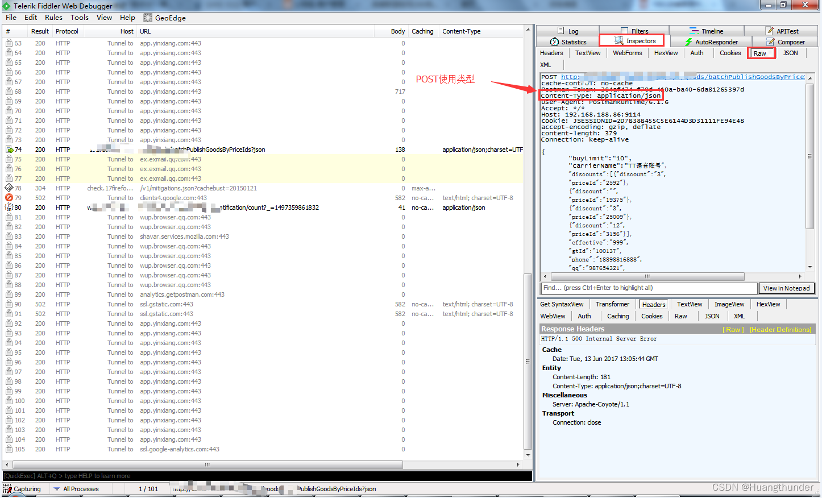The image size is (822, 498).
Task: Select request Cookies inspector tab
Action: 730,53
